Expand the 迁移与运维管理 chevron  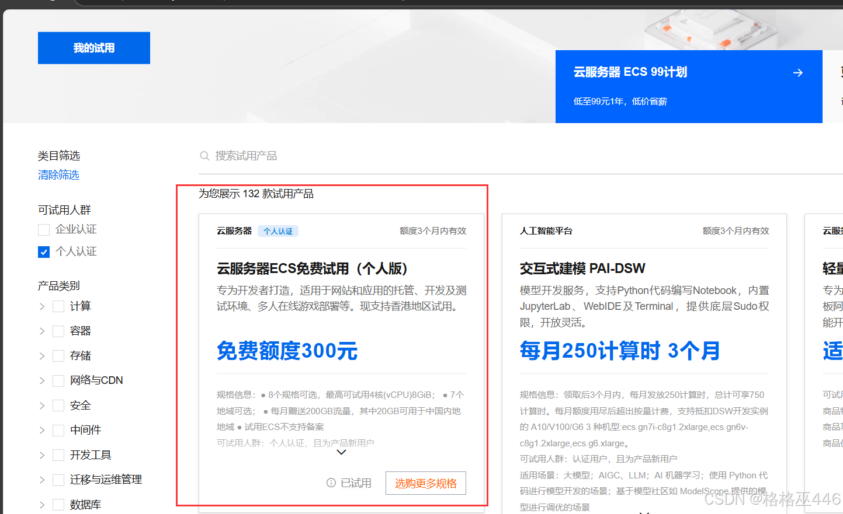(42, 480)
